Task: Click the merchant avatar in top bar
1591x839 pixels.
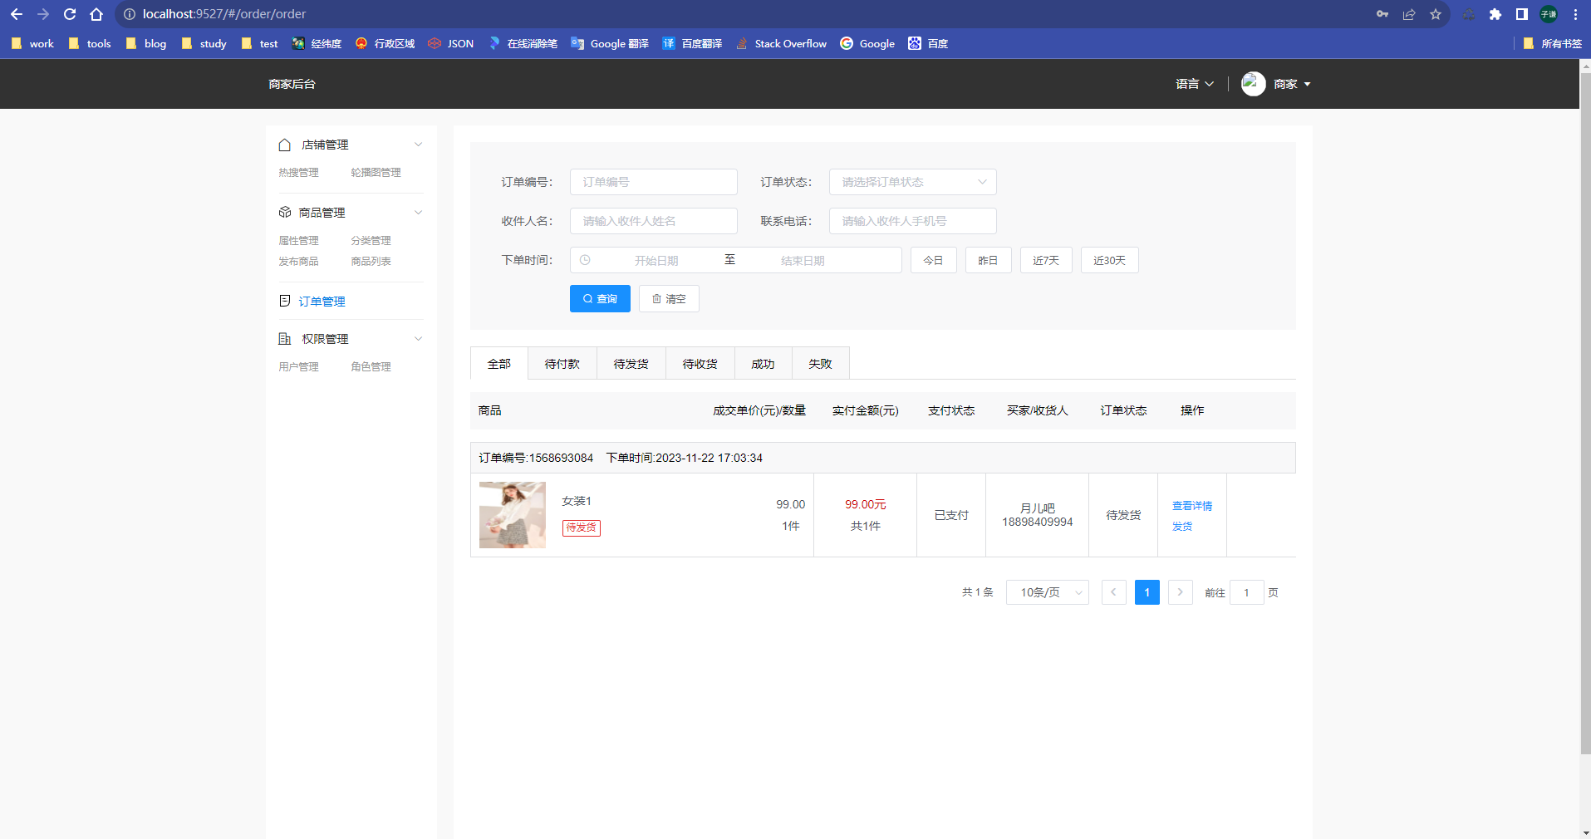Action: click(1253, 83)
